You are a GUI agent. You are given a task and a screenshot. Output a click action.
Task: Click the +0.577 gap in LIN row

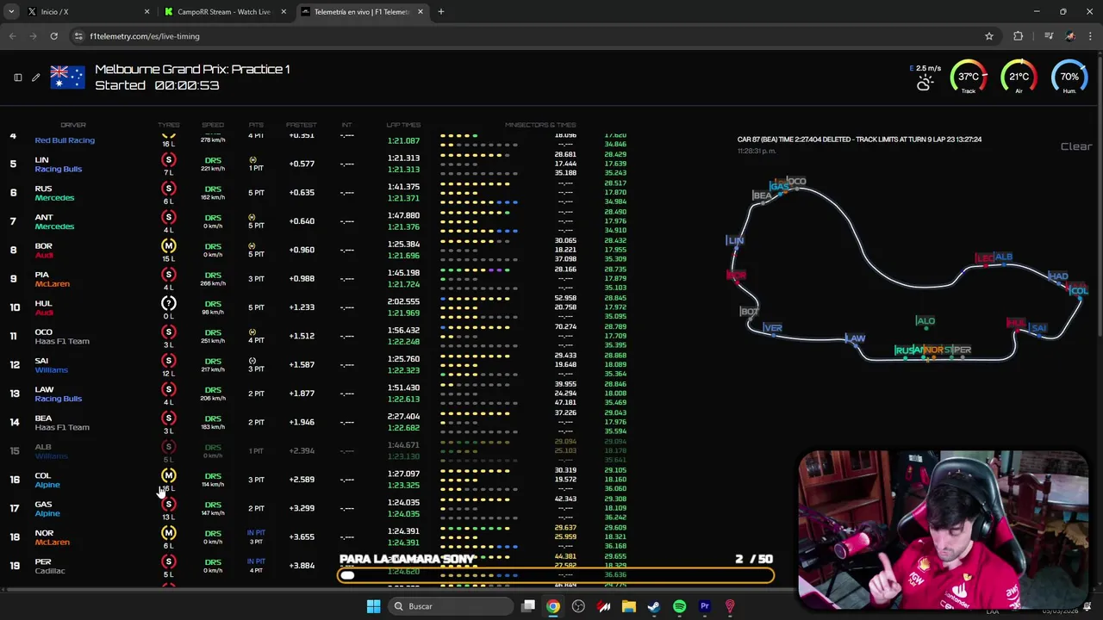[x=302, y=164]
